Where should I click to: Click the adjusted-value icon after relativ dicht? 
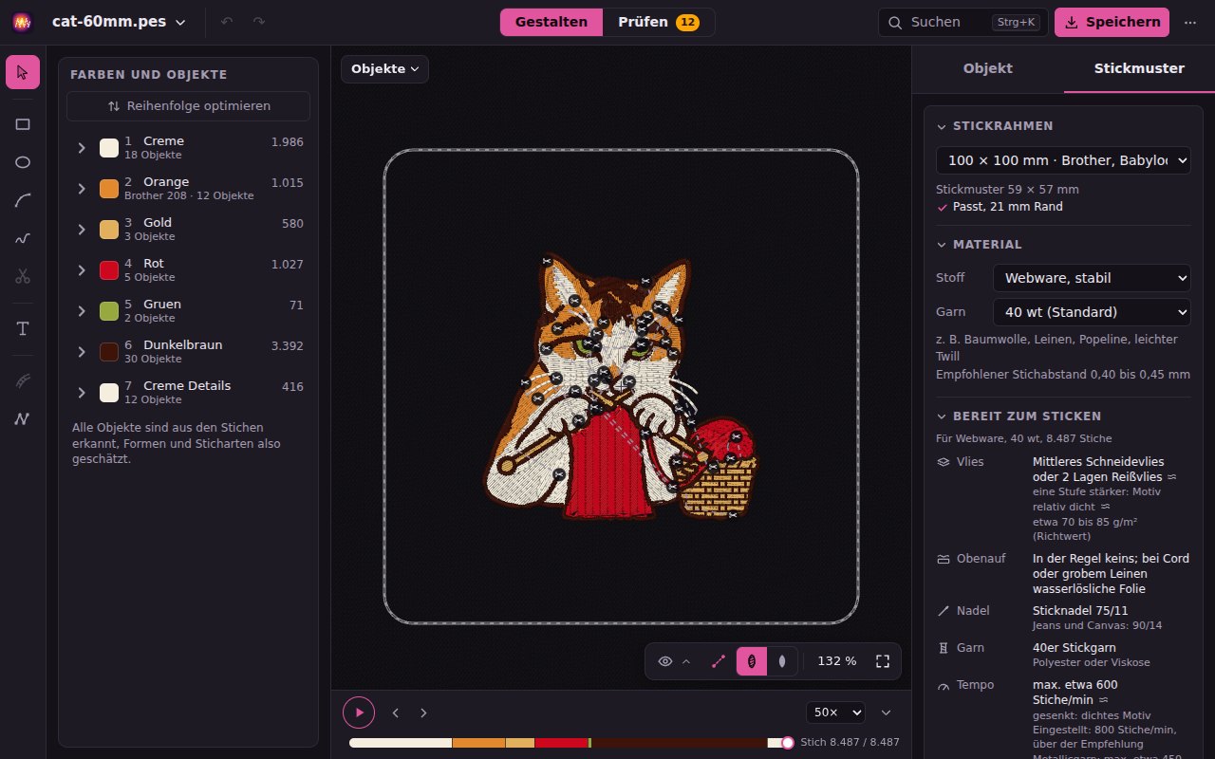(1105, 507)
